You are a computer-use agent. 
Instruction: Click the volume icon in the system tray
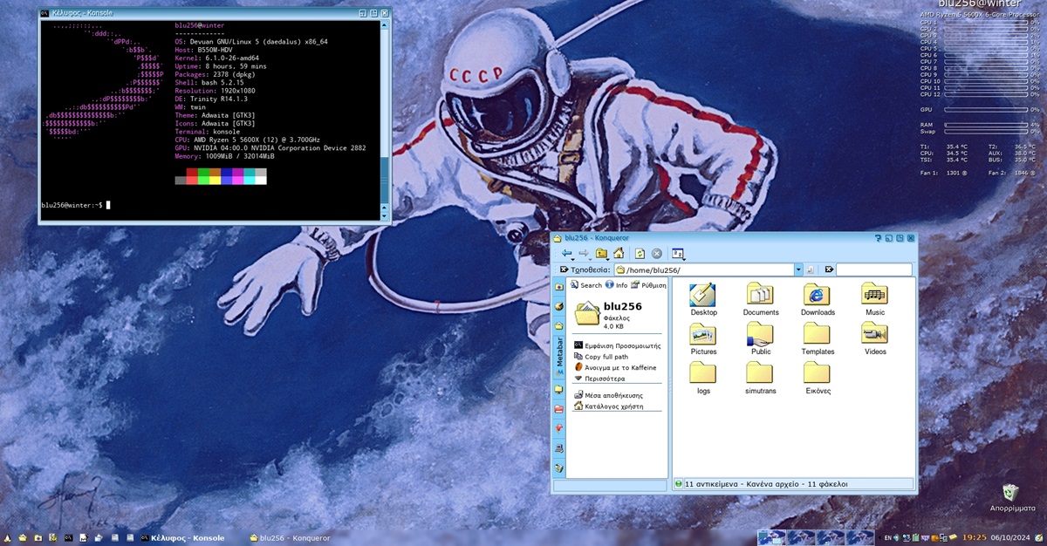point(896,537)
